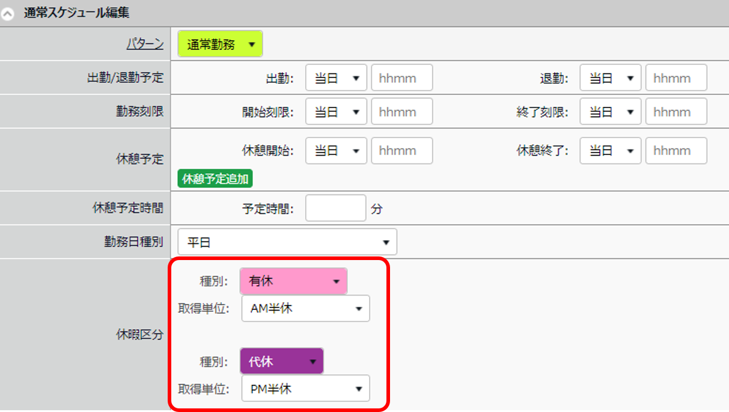
Task: Open the 出勤 day dropdown
Action: point(336,78)
